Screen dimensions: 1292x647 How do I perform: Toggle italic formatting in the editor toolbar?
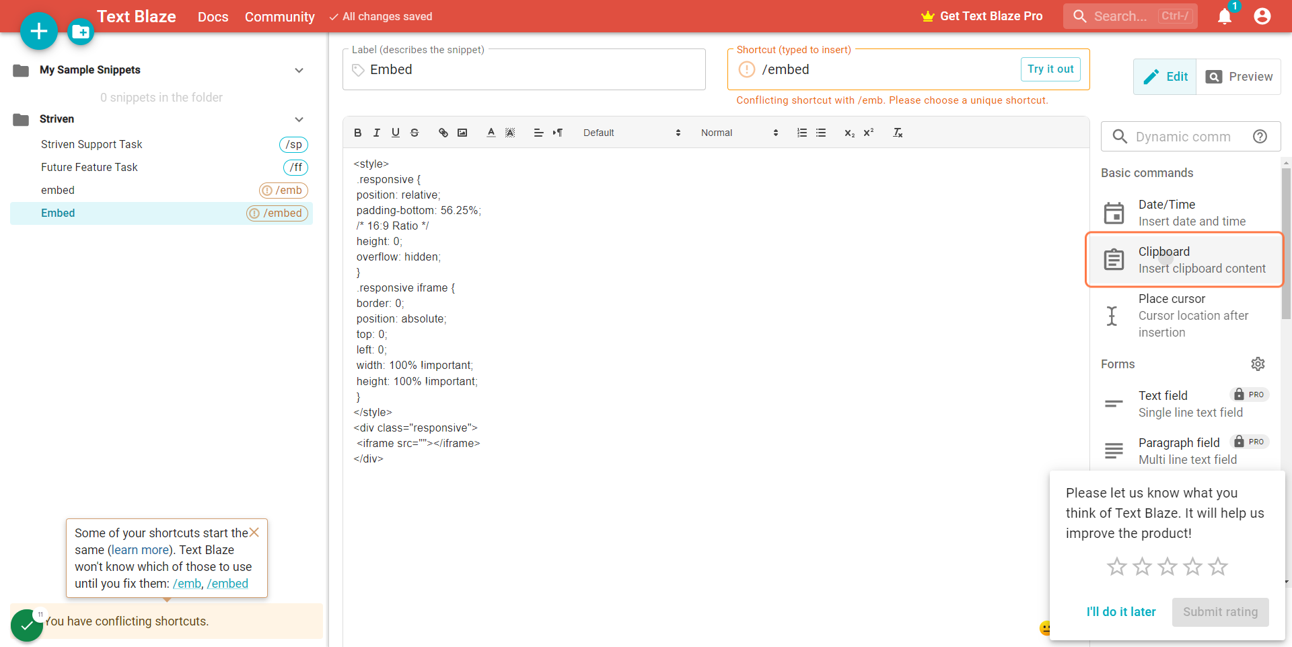[376, 133]
